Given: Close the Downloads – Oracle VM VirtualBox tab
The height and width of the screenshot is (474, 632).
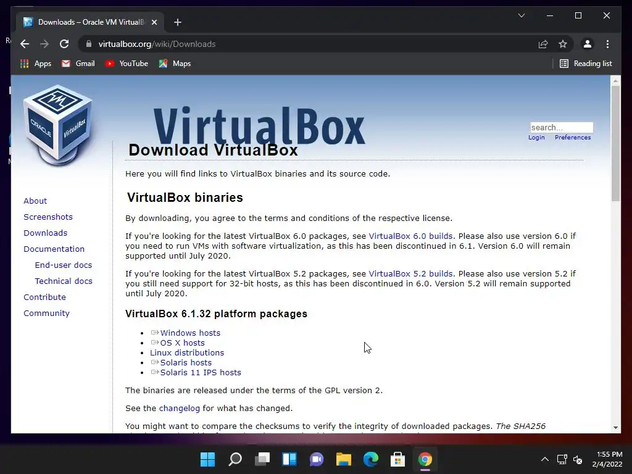Looking at the screenshot, I should (154, 22).
